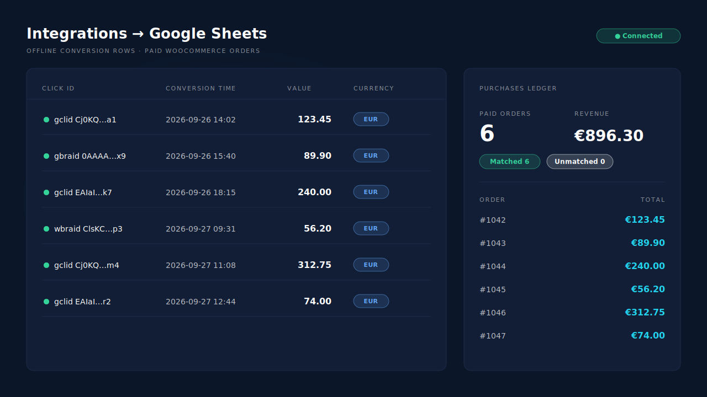
Task: Click the offline conversion rows subtitle
Action: [x=143, y=51]
